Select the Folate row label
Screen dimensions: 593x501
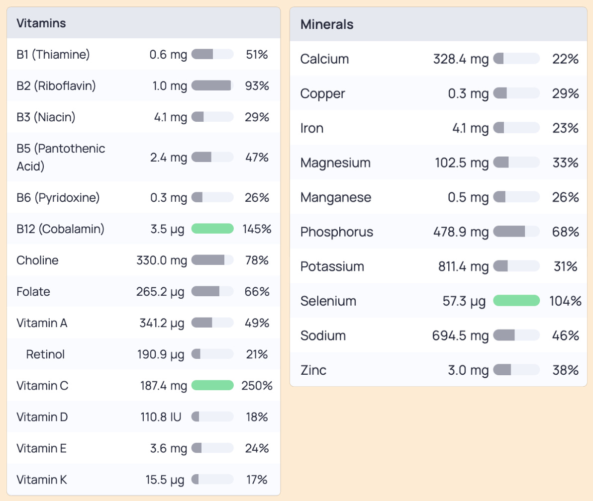tap(33, 292)
